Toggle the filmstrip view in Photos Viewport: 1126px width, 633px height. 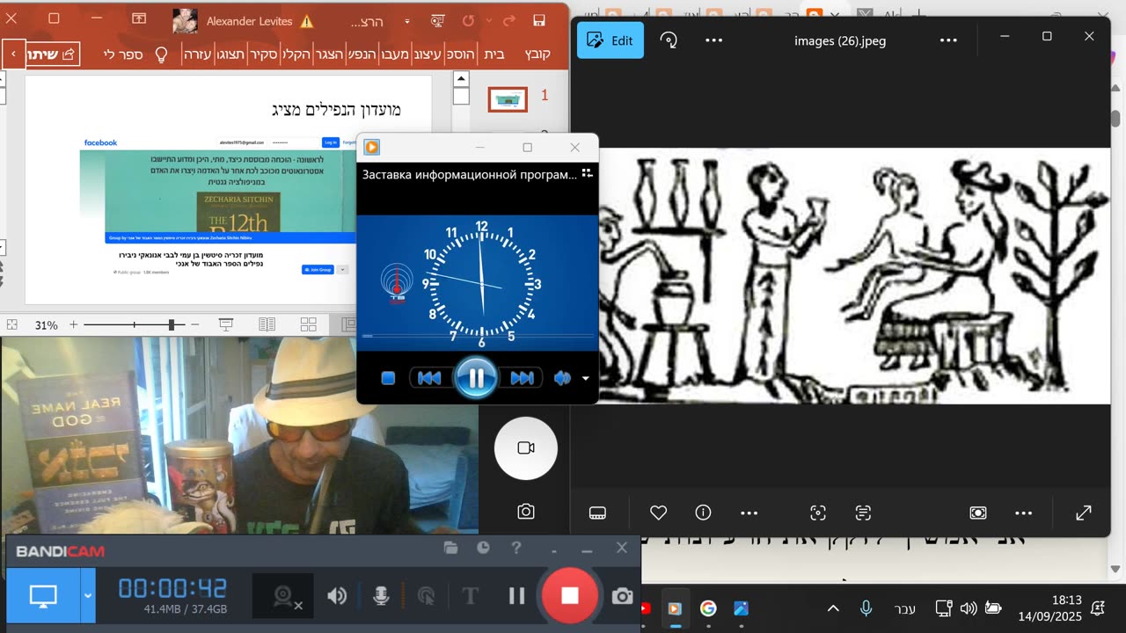coord(597,513)
